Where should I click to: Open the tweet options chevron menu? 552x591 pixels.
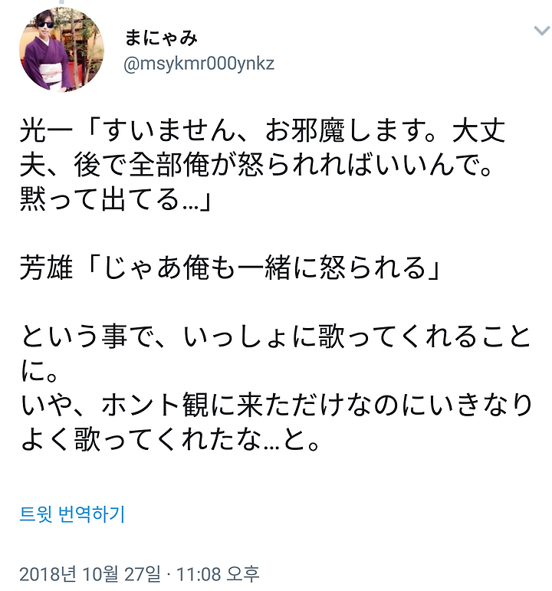point(541,31)
